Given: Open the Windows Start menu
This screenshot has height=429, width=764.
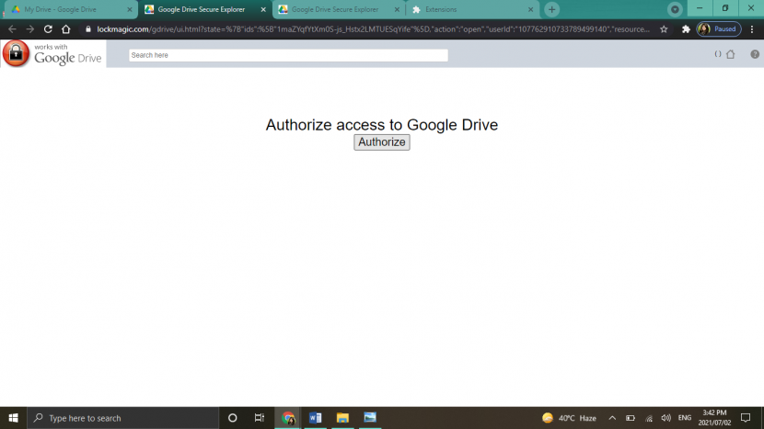Looking at the screenshot, I should click(13, 418).
